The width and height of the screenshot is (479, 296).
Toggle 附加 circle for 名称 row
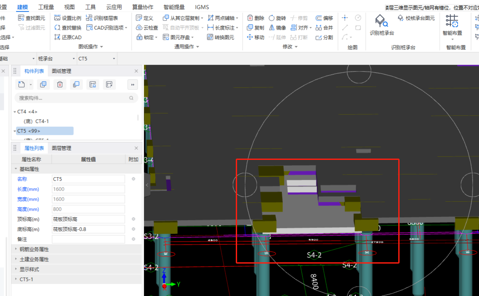click(x=134, y=179)
